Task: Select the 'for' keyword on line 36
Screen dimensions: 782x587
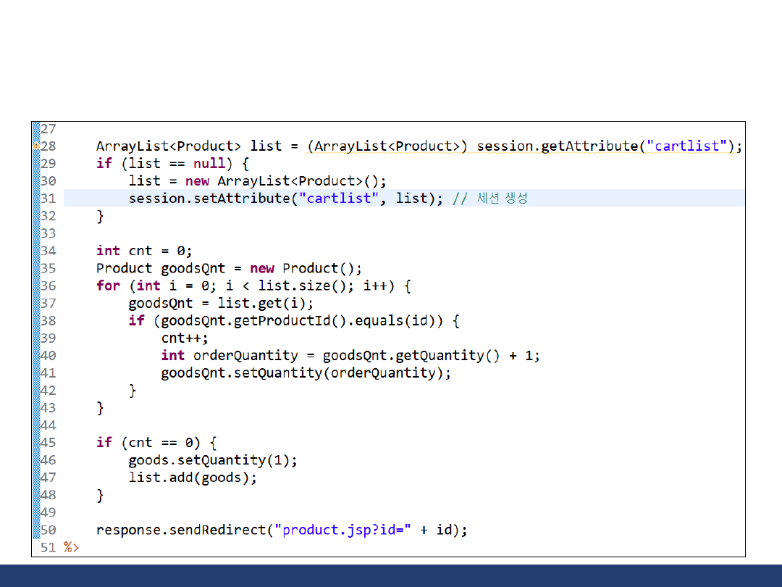Action: [108, 286]
